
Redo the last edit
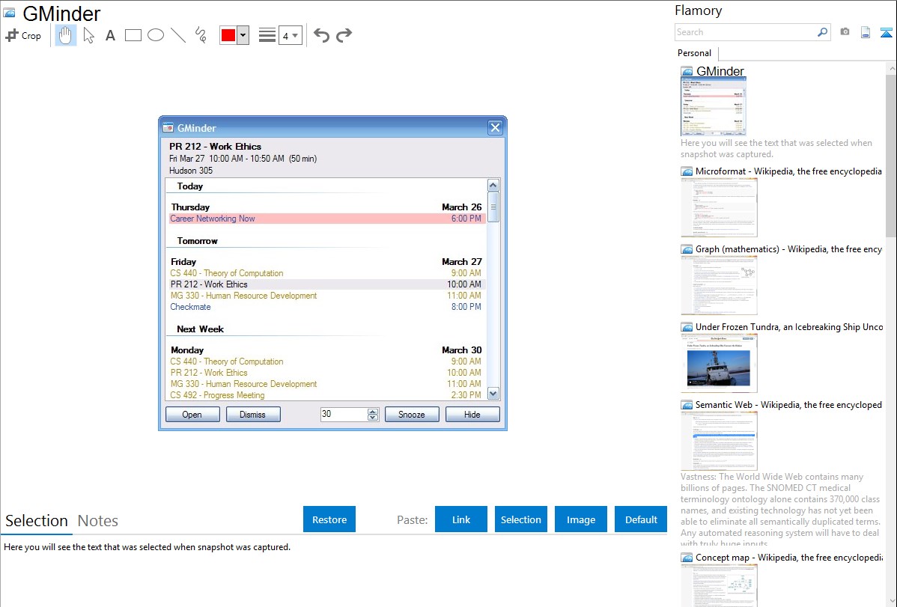pos(344,35)
